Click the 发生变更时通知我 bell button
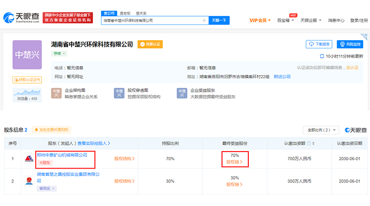The width and height of the screenshot is (370, 206). click(x=51, y=130)
